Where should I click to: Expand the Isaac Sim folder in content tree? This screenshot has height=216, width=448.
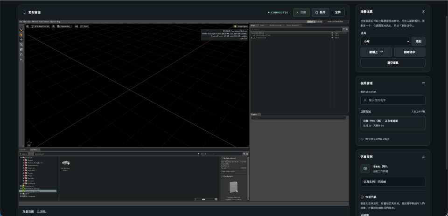click(x=21, y=158)
